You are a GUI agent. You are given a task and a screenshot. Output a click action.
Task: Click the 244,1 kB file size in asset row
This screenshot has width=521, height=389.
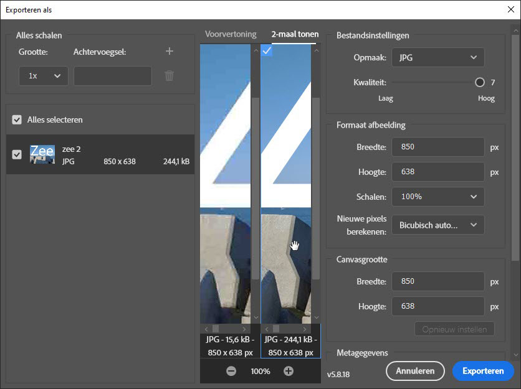tap(176, 162)
